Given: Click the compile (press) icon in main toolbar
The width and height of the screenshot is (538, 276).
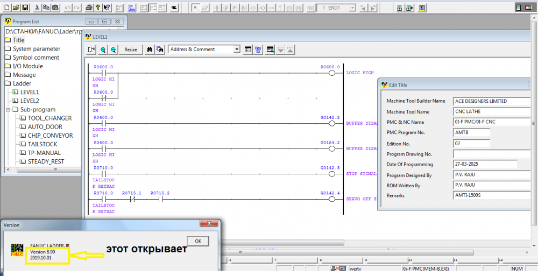Looking at the screenshot, I should pos(174,7).
